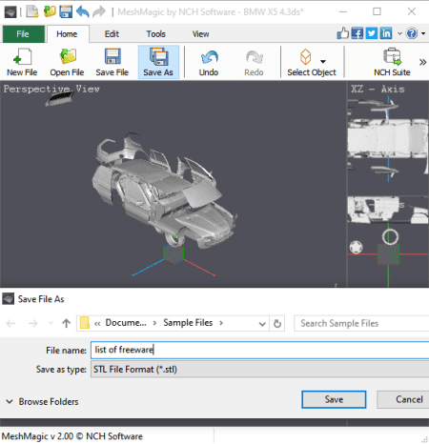429x444 pixels.
Task: Expand toolbar overflow chevron
Action: 422,62
